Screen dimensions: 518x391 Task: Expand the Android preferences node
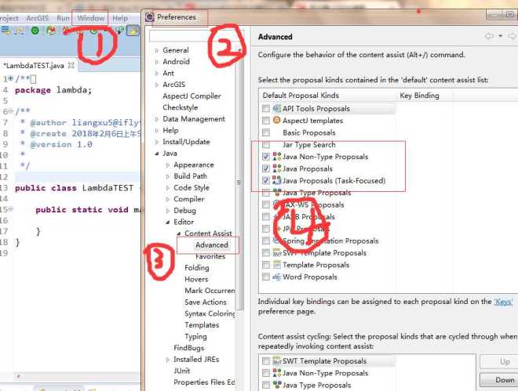[157, 62]
